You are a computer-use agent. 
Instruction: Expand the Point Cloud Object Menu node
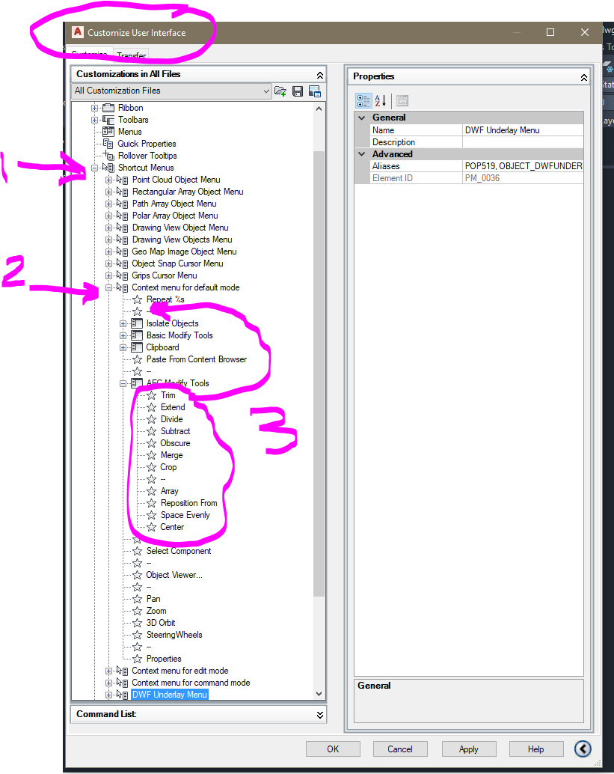tap(108, 180)
